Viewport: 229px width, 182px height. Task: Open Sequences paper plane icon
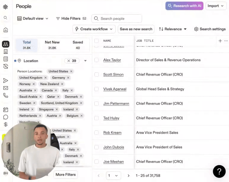click(6, 80)
